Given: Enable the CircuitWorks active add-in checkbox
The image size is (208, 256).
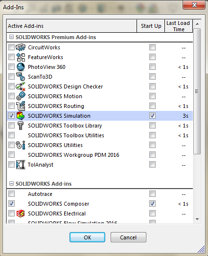Looking at the screenshot, I should coord(11,47).
